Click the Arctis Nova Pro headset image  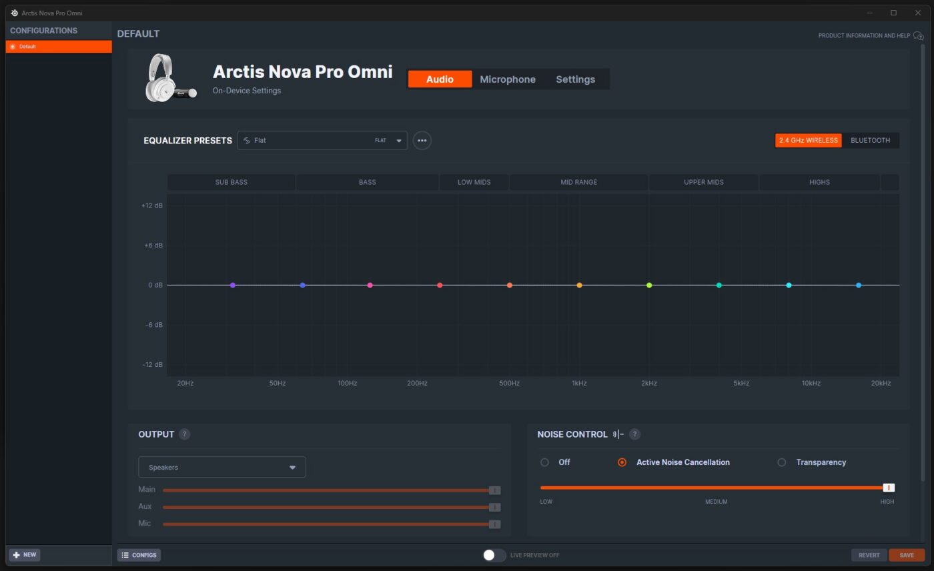tap(171, 78)
